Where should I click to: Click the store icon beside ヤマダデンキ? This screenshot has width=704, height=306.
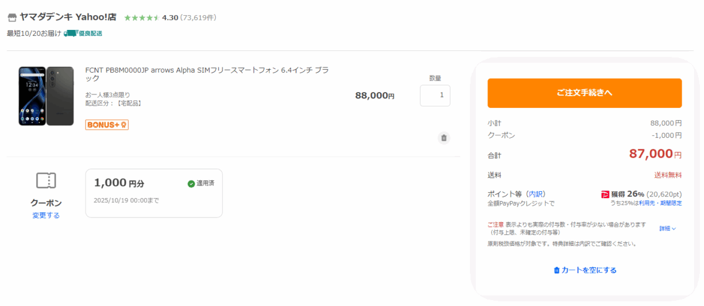(12, 18)
